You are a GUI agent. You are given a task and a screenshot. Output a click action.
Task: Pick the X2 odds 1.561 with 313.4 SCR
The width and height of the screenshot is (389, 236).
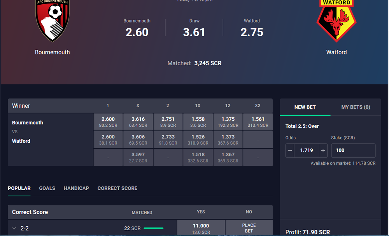click(x=258, y=122)
